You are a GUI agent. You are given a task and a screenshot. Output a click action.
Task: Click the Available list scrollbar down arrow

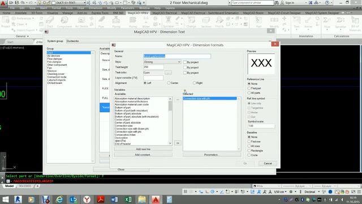coord(170,143)
